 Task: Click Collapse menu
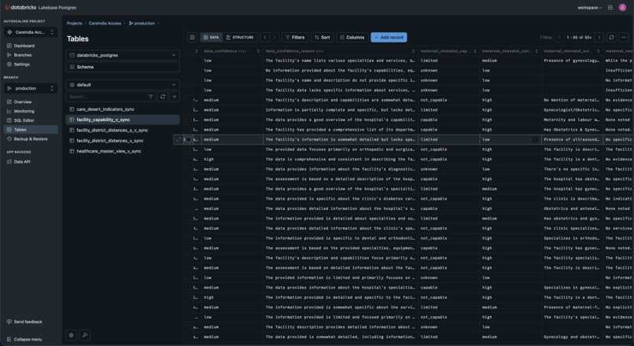click(x=24, y=339)
